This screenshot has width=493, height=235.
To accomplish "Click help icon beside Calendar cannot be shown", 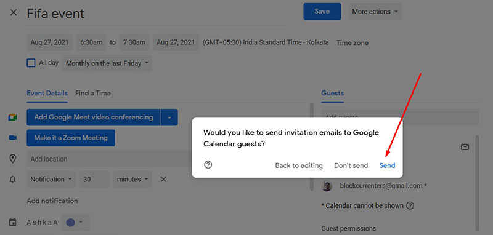I will coord(410,206).
